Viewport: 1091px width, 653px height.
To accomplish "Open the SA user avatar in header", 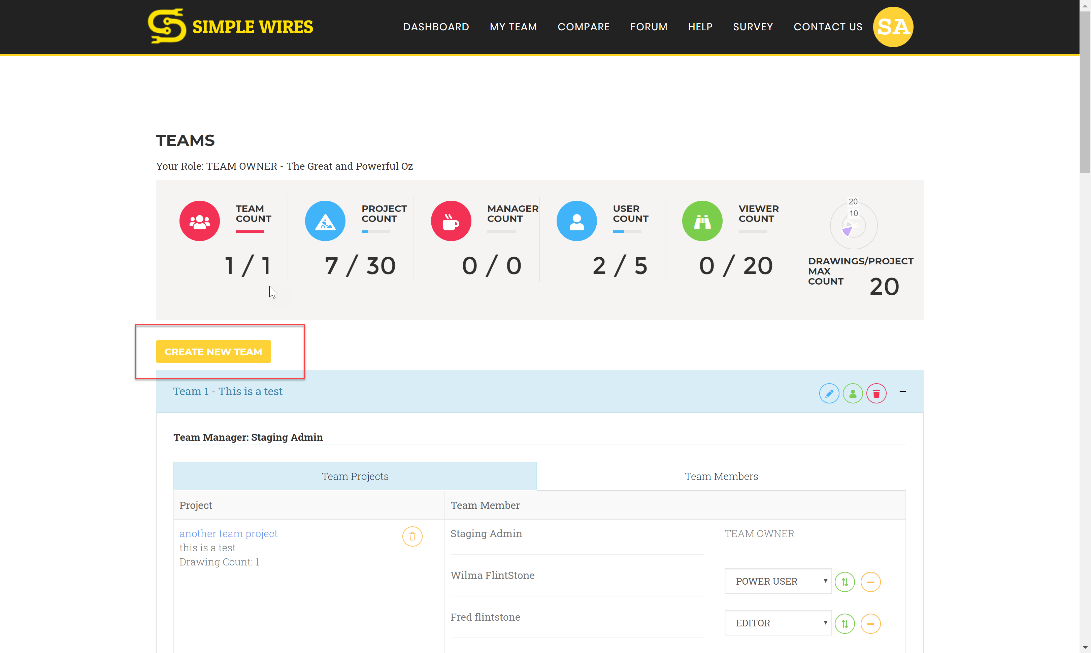I will (893, 27).
